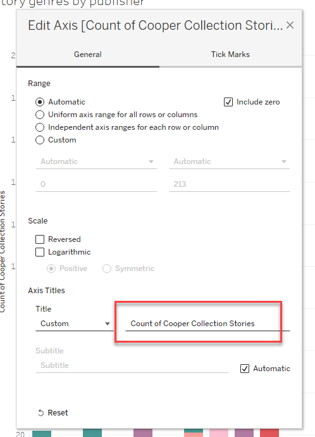The width and height of the screenshot is (315, 437).
Task: Click the Reset button
Action: pyautogui.click(x=53, y=413)
